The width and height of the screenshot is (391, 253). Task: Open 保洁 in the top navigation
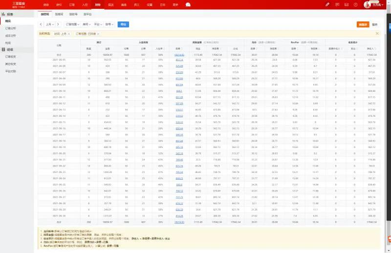pyautogui.click(x=111, y=5)
